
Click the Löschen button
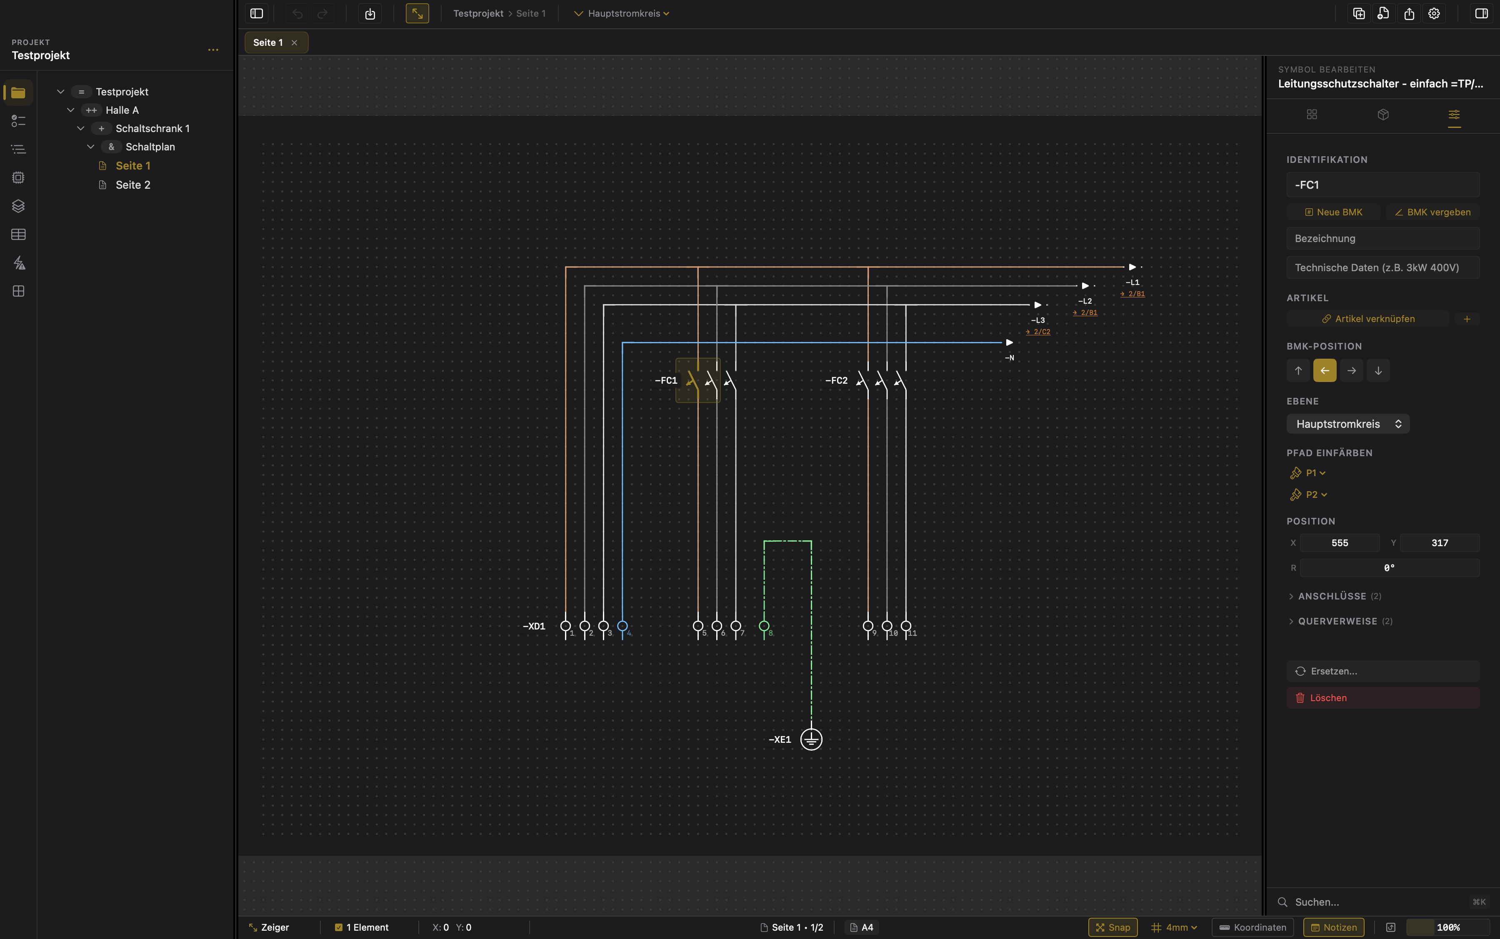[x=1382, y=698]
